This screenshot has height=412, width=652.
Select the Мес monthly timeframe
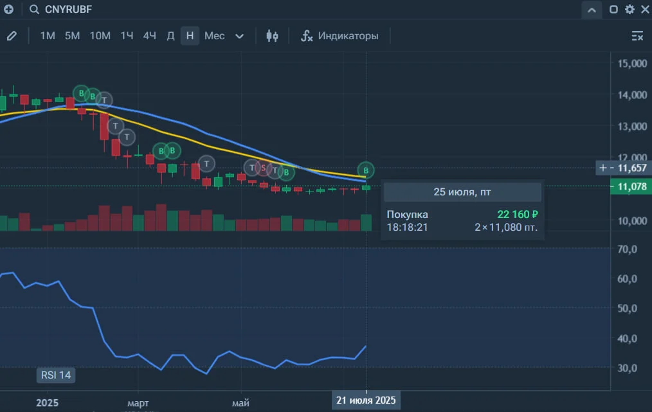coord(215,36)
